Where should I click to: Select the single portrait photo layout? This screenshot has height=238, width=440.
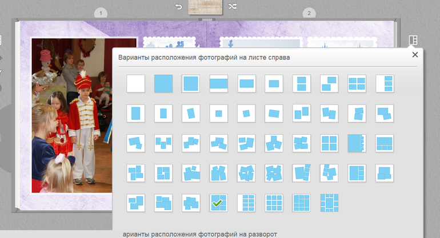click(x=135, y=113)
